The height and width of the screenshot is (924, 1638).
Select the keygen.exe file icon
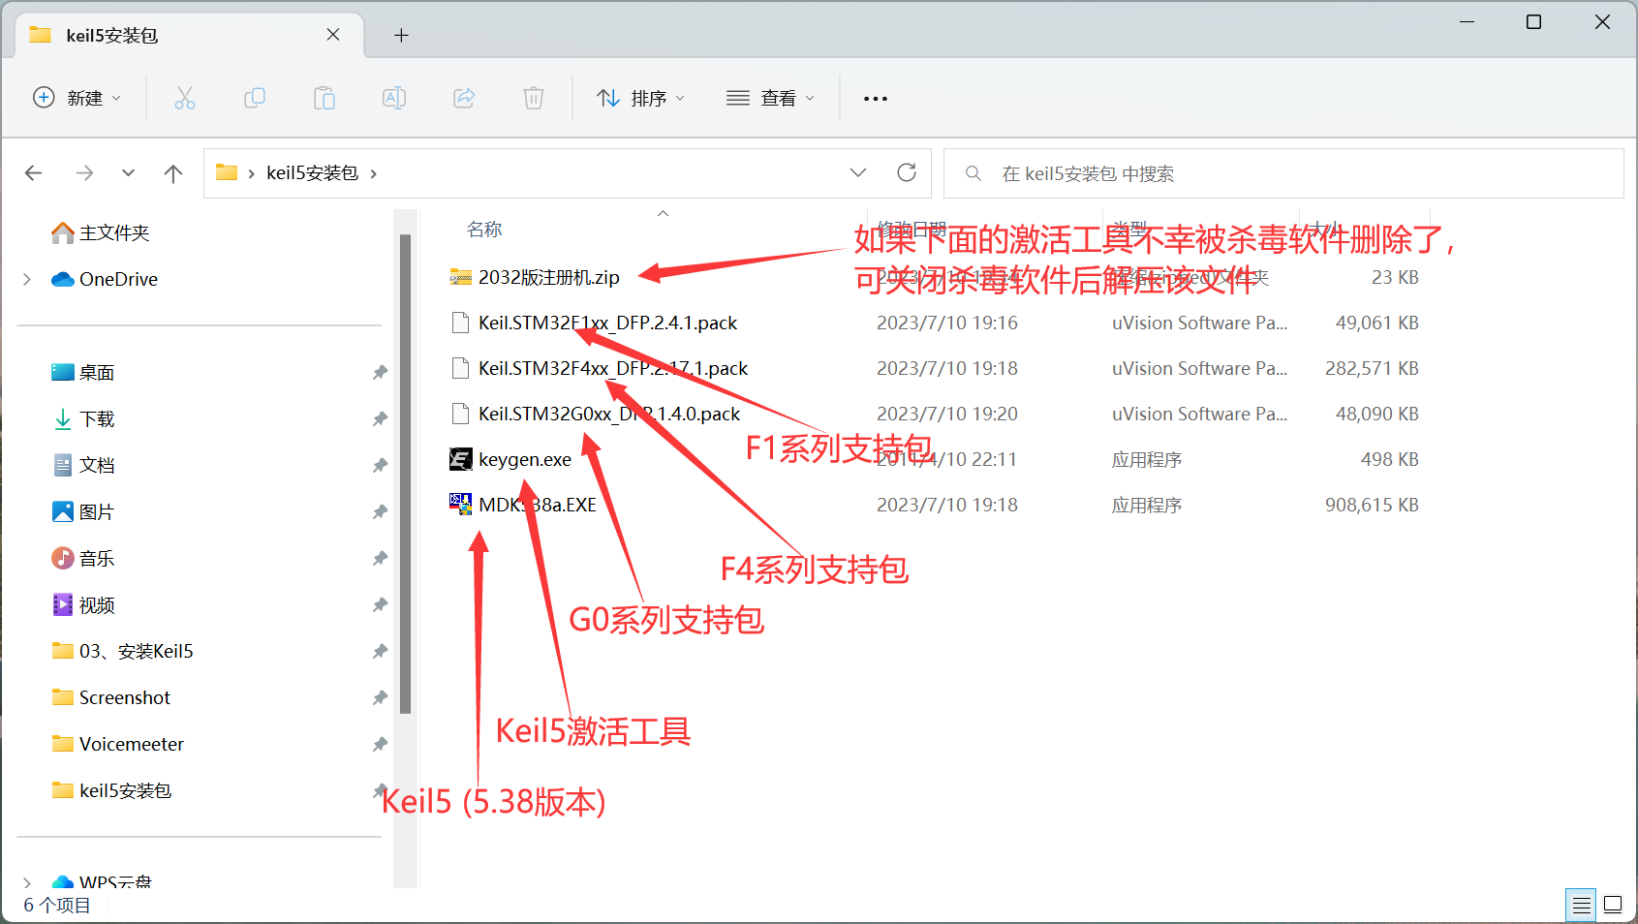461,459
